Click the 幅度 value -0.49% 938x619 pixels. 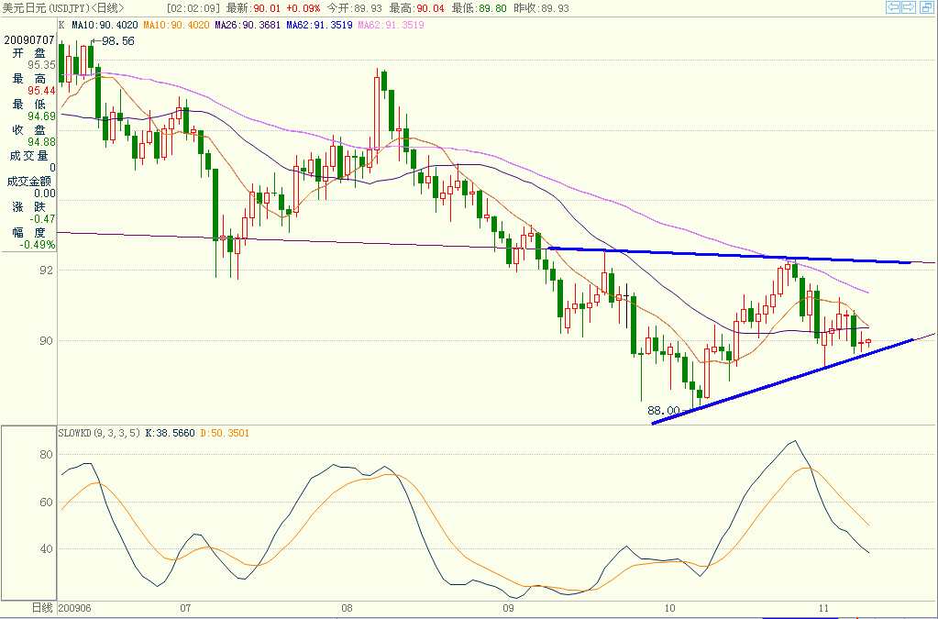pyautogui.click(x=37, y=245)
